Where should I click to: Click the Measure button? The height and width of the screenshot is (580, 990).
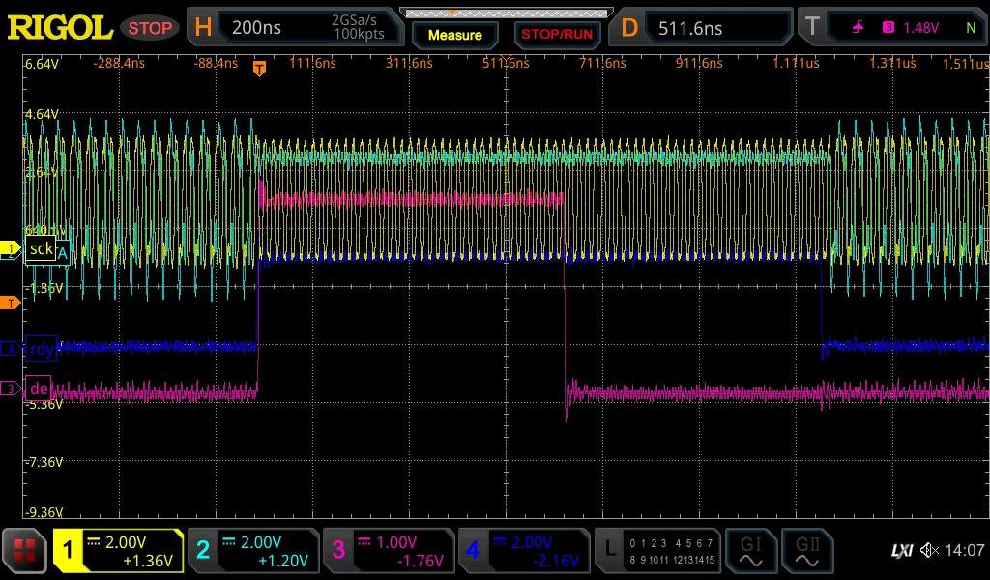tap(454, 35)
